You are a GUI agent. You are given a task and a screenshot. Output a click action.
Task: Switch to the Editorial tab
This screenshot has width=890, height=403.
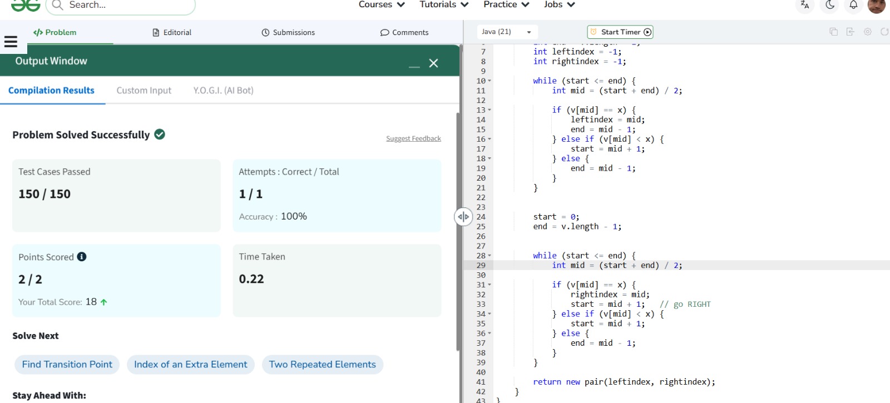click(x=172, y=32)
